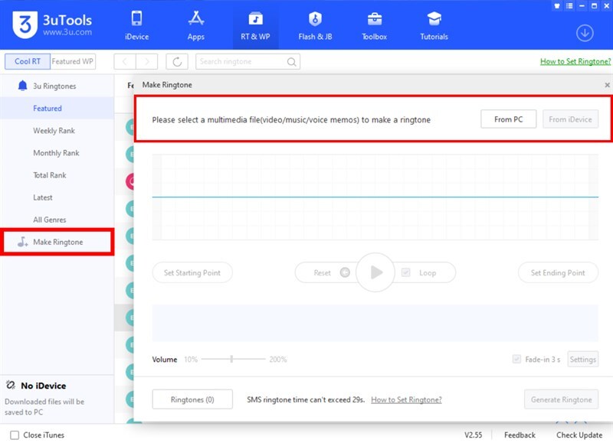Open the Tutorials graduation cap icon
613x443 pixels.
point(434,19)
